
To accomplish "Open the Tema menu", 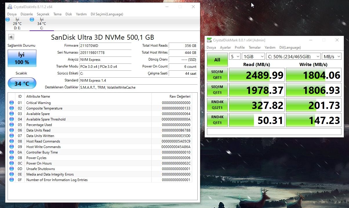I will point(57,14).
